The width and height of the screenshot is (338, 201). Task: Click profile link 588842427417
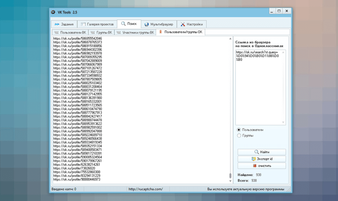coord(78,116)
